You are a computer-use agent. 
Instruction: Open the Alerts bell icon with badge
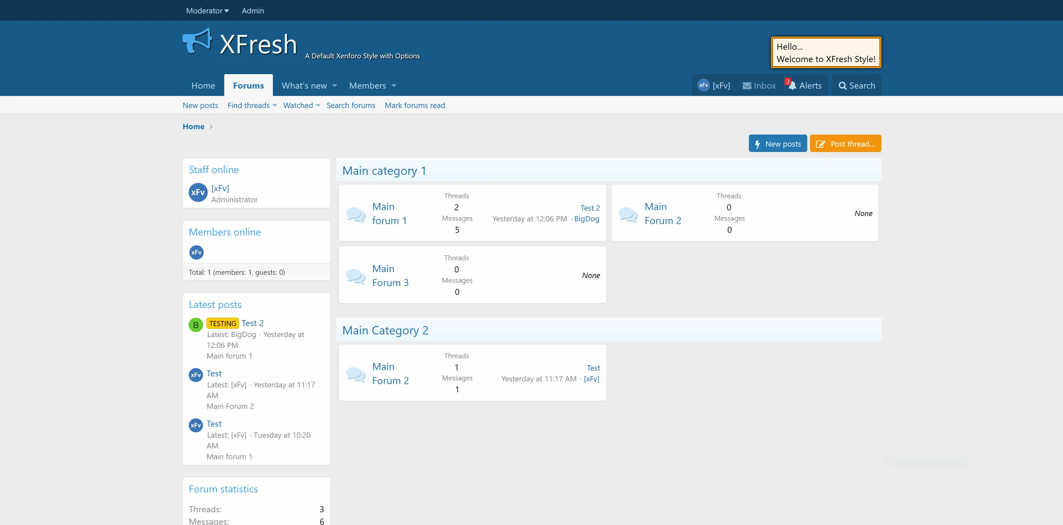click(x=791, y=85)
